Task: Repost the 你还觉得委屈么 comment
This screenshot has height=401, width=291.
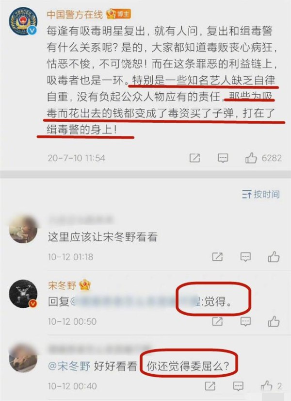Action: (x=210, y=386)
